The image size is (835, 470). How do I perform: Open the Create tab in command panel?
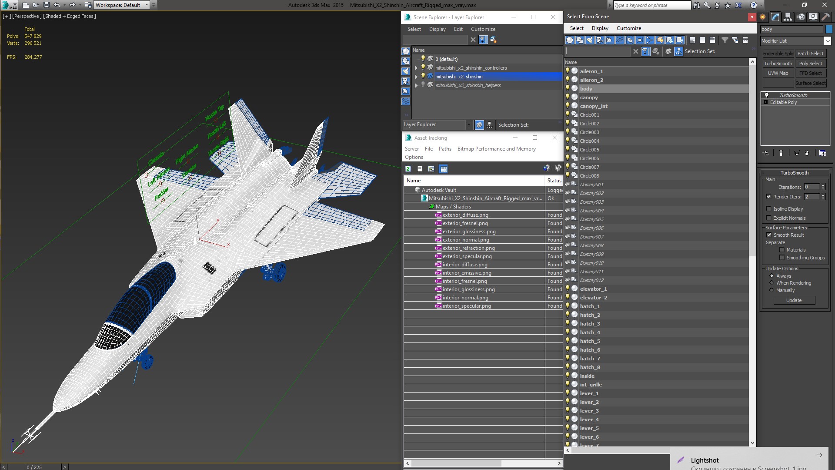click(x=763, y=17)
